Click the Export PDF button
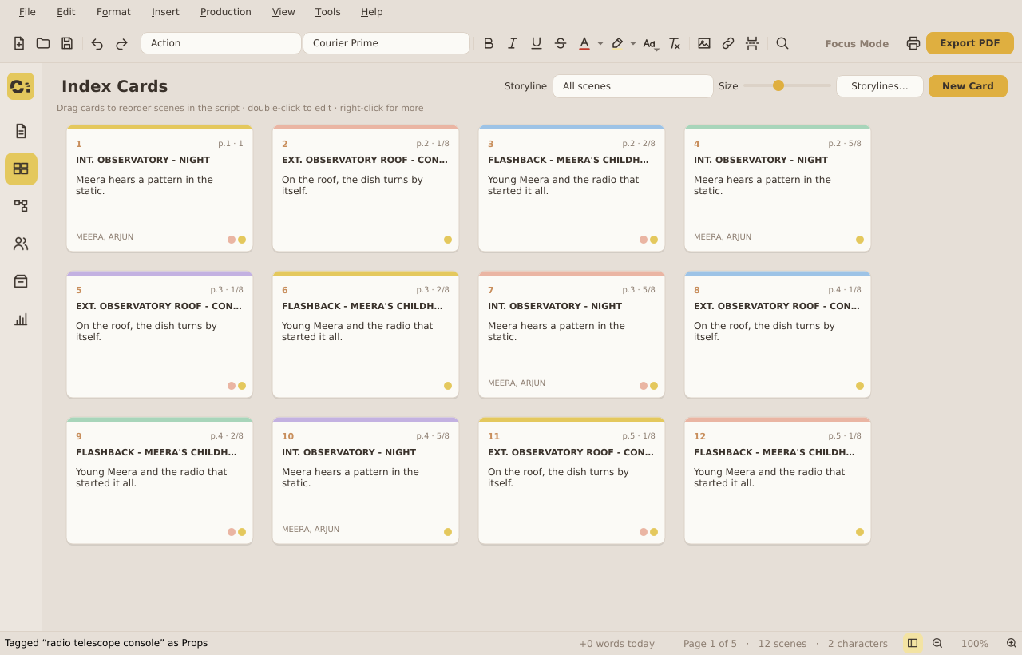This screenshot has width=1022, height=655. [x=970, y=43]
